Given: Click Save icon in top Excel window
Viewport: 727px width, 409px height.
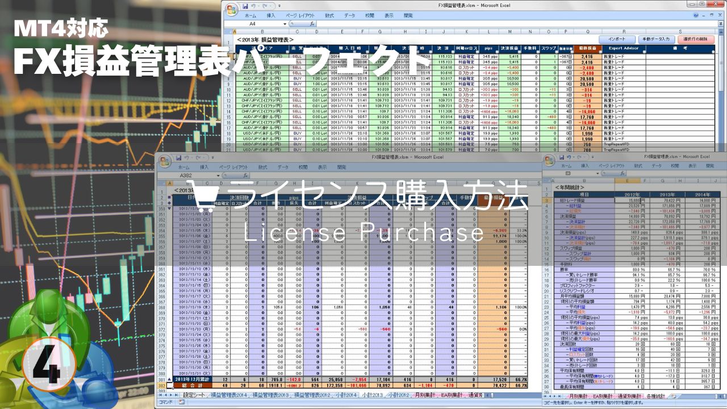Looking at the screenshot, I should (x=245, y=6).
